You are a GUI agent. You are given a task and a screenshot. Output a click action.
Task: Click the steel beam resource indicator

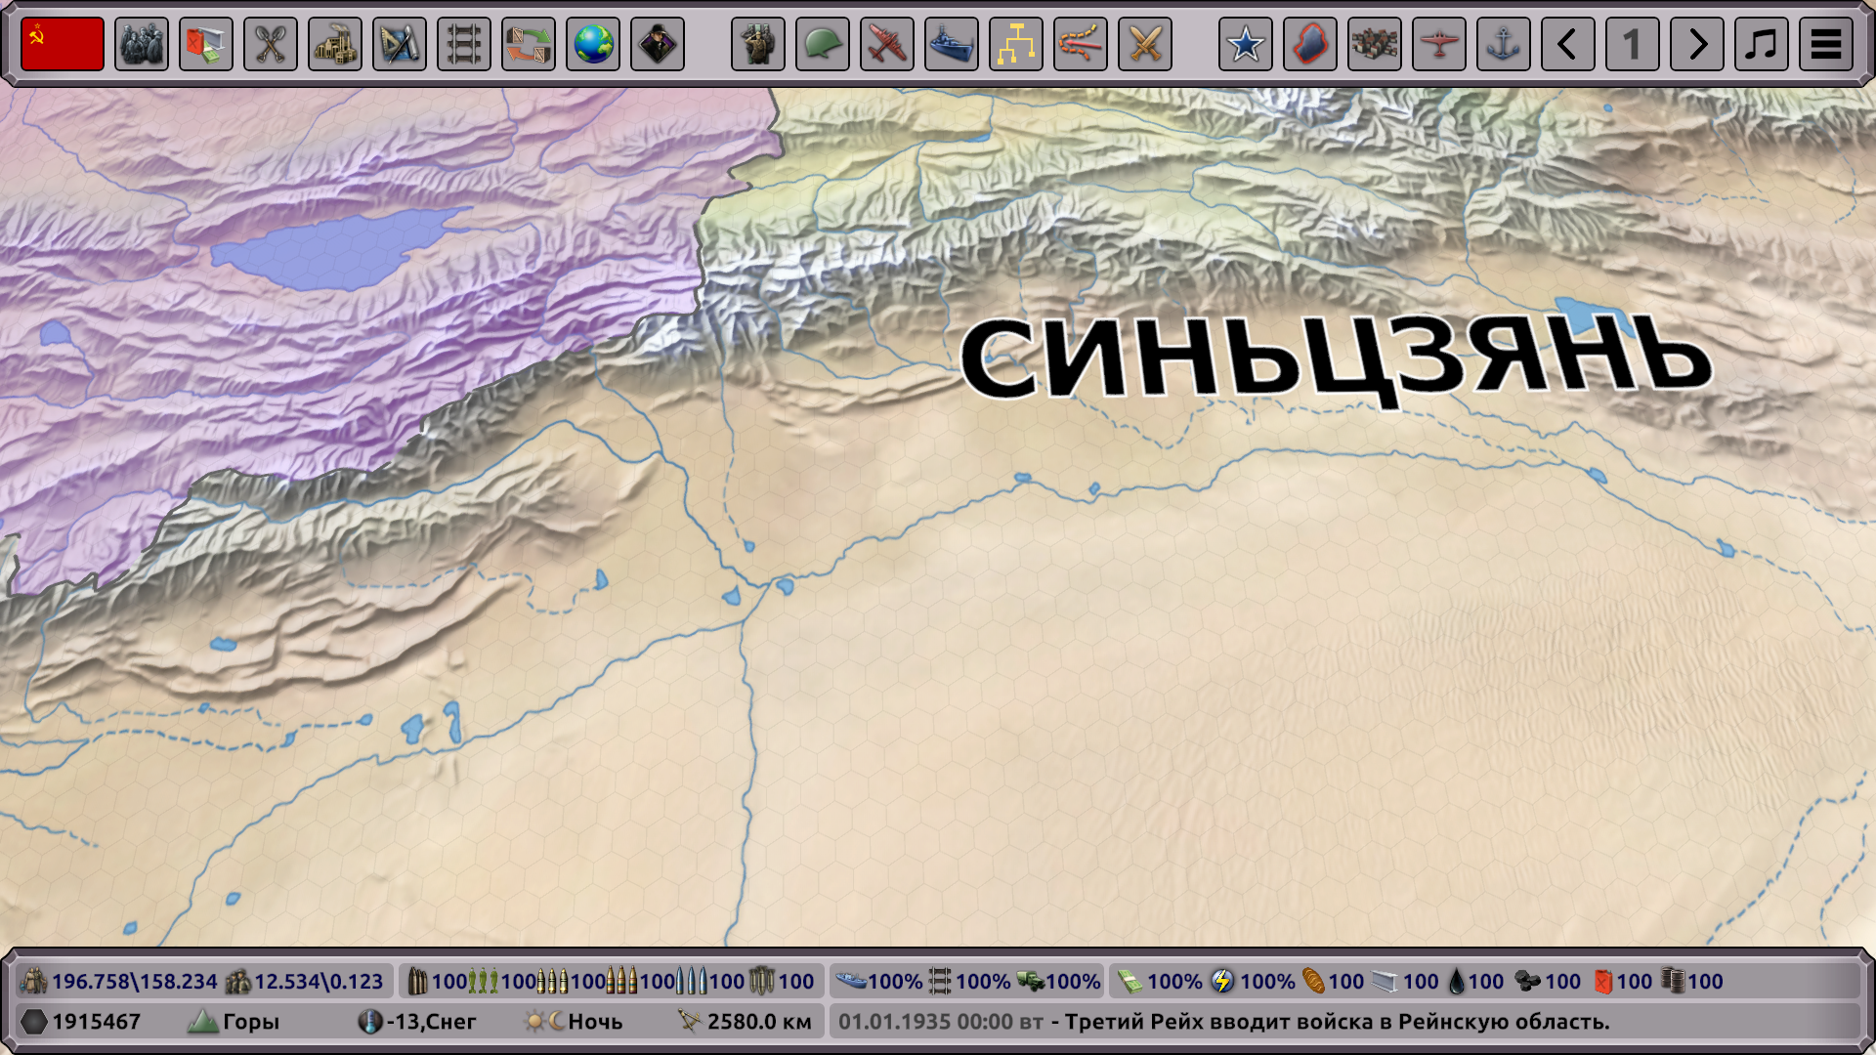[x=1405, y=981]
